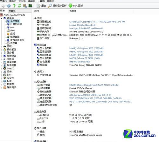Screen dimensions: 159x142
Task: Refresh using the green circular arrows icon
Action: pyautogui.click(x=20, y=6)
